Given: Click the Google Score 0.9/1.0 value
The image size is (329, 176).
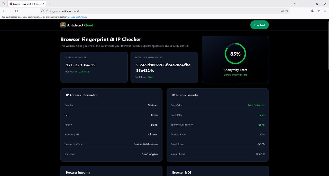Looking at the screenshot, I should point(260,154).
